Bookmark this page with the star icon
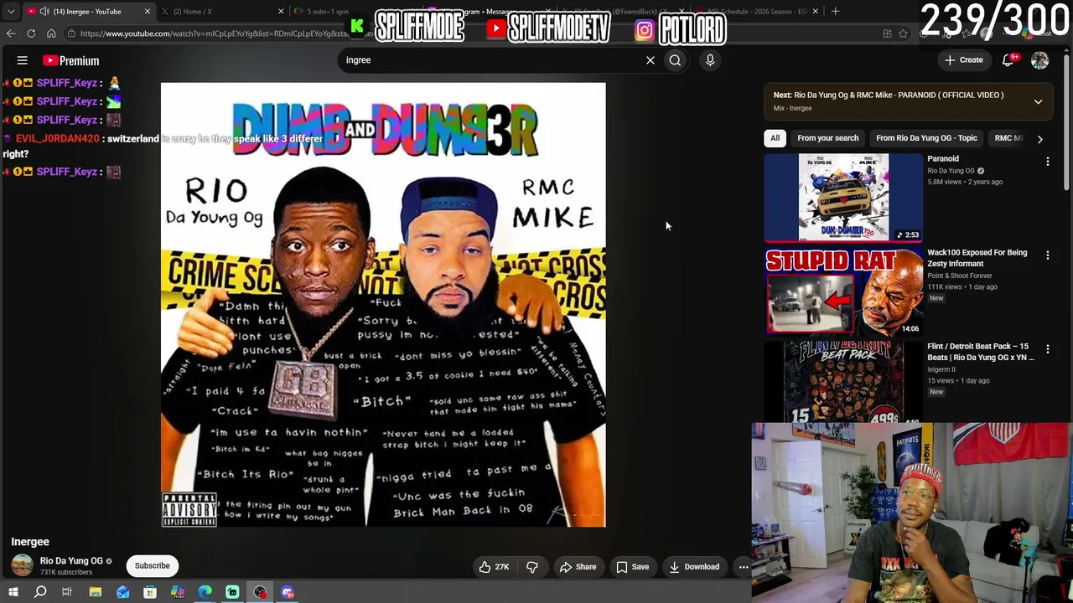Image resolution: width=1073 pixels, height=603 pixels. [x=903, y=33]
